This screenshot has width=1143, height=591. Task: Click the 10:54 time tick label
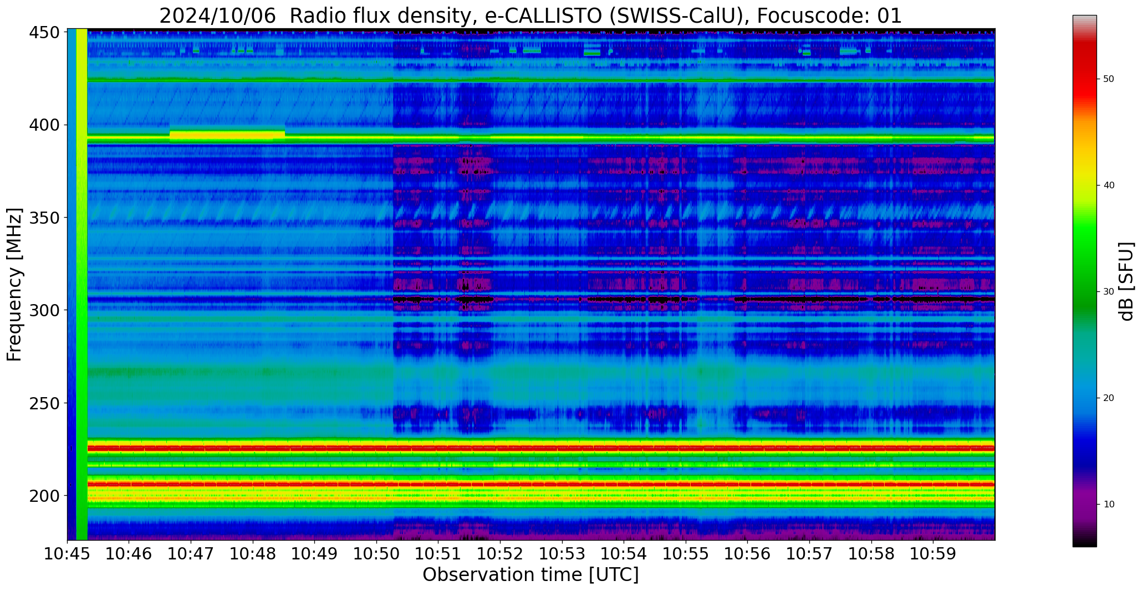click(624, 554)
